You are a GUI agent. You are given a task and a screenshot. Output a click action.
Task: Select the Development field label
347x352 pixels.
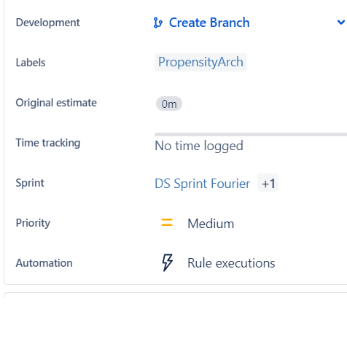(48, 23)
